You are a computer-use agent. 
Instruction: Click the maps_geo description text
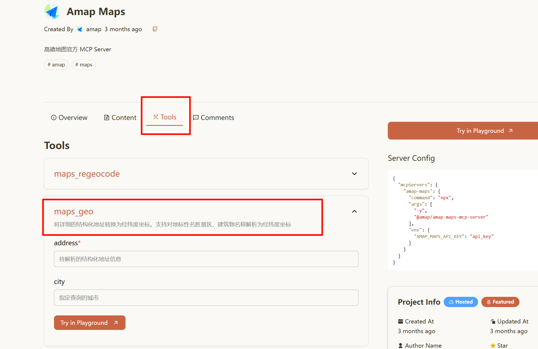173,225
